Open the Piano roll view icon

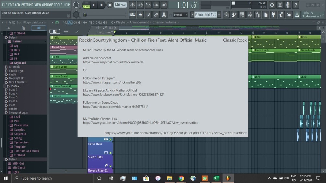[x=234, y=15]
